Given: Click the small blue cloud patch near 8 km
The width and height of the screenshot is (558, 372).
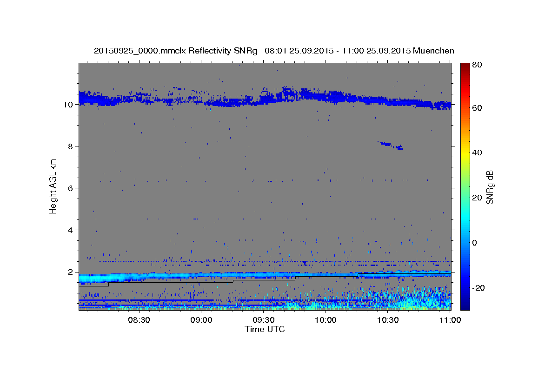Looking at the screenshot, I should (x=390, y=145).
